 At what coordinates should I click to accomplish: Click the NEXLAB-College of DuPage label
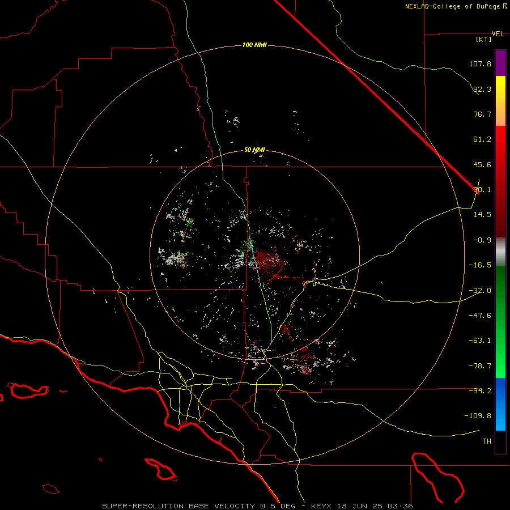(x=453, y=6)
